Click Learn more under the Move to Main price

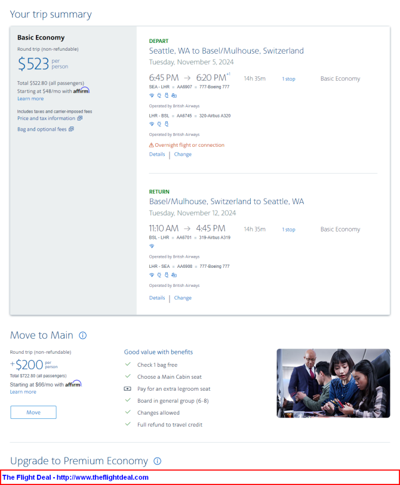point(23,391)
